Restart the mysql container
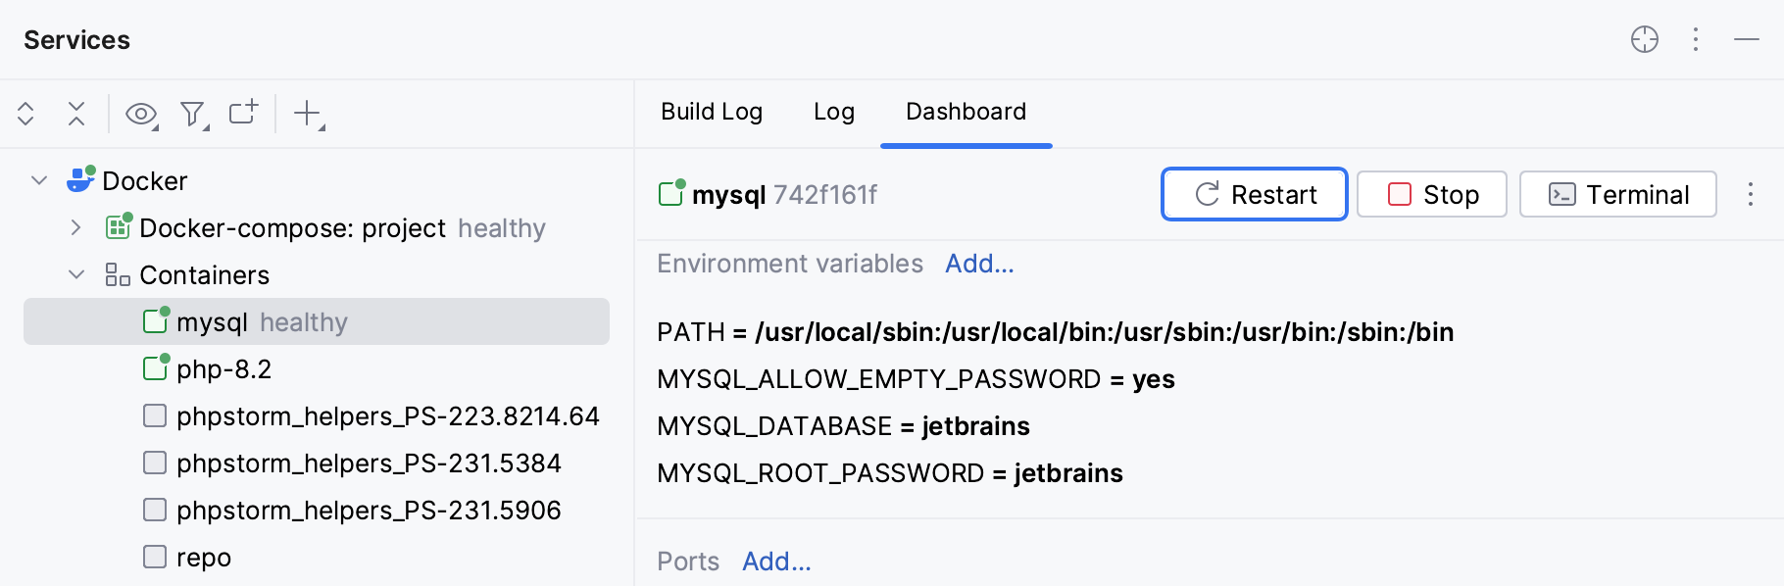Image resolution: width=1784 pixels, height=586 pixels. [1255, 194]
